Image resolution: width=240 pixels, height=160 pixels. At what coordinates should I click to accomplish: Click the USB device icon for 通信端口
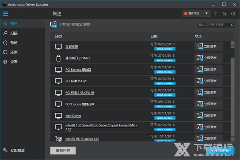click(x=58, y=58)
